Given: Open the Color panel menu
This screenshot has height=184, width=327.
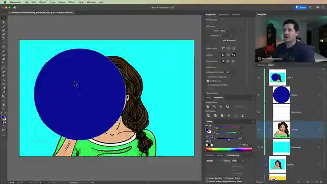Looking at the screenshot, I should pos(253,122).
